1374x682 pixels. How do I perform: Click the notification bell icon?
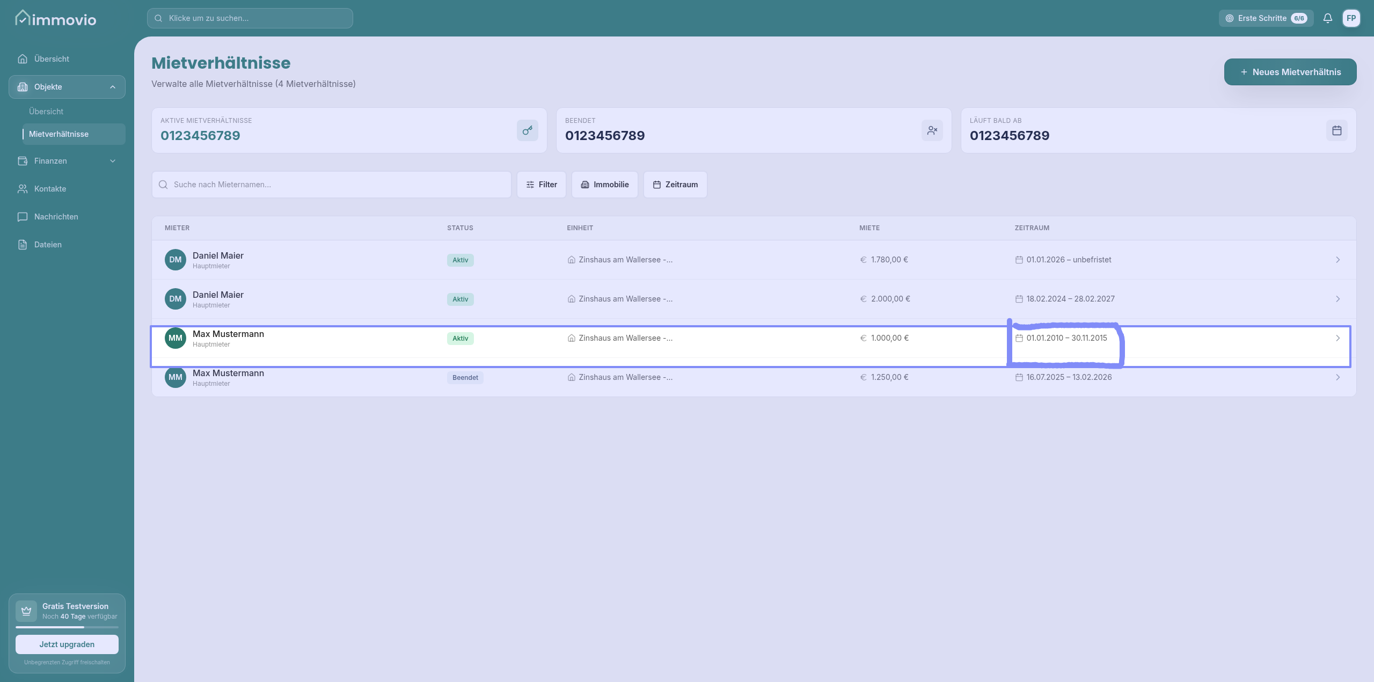point(1327,18)
